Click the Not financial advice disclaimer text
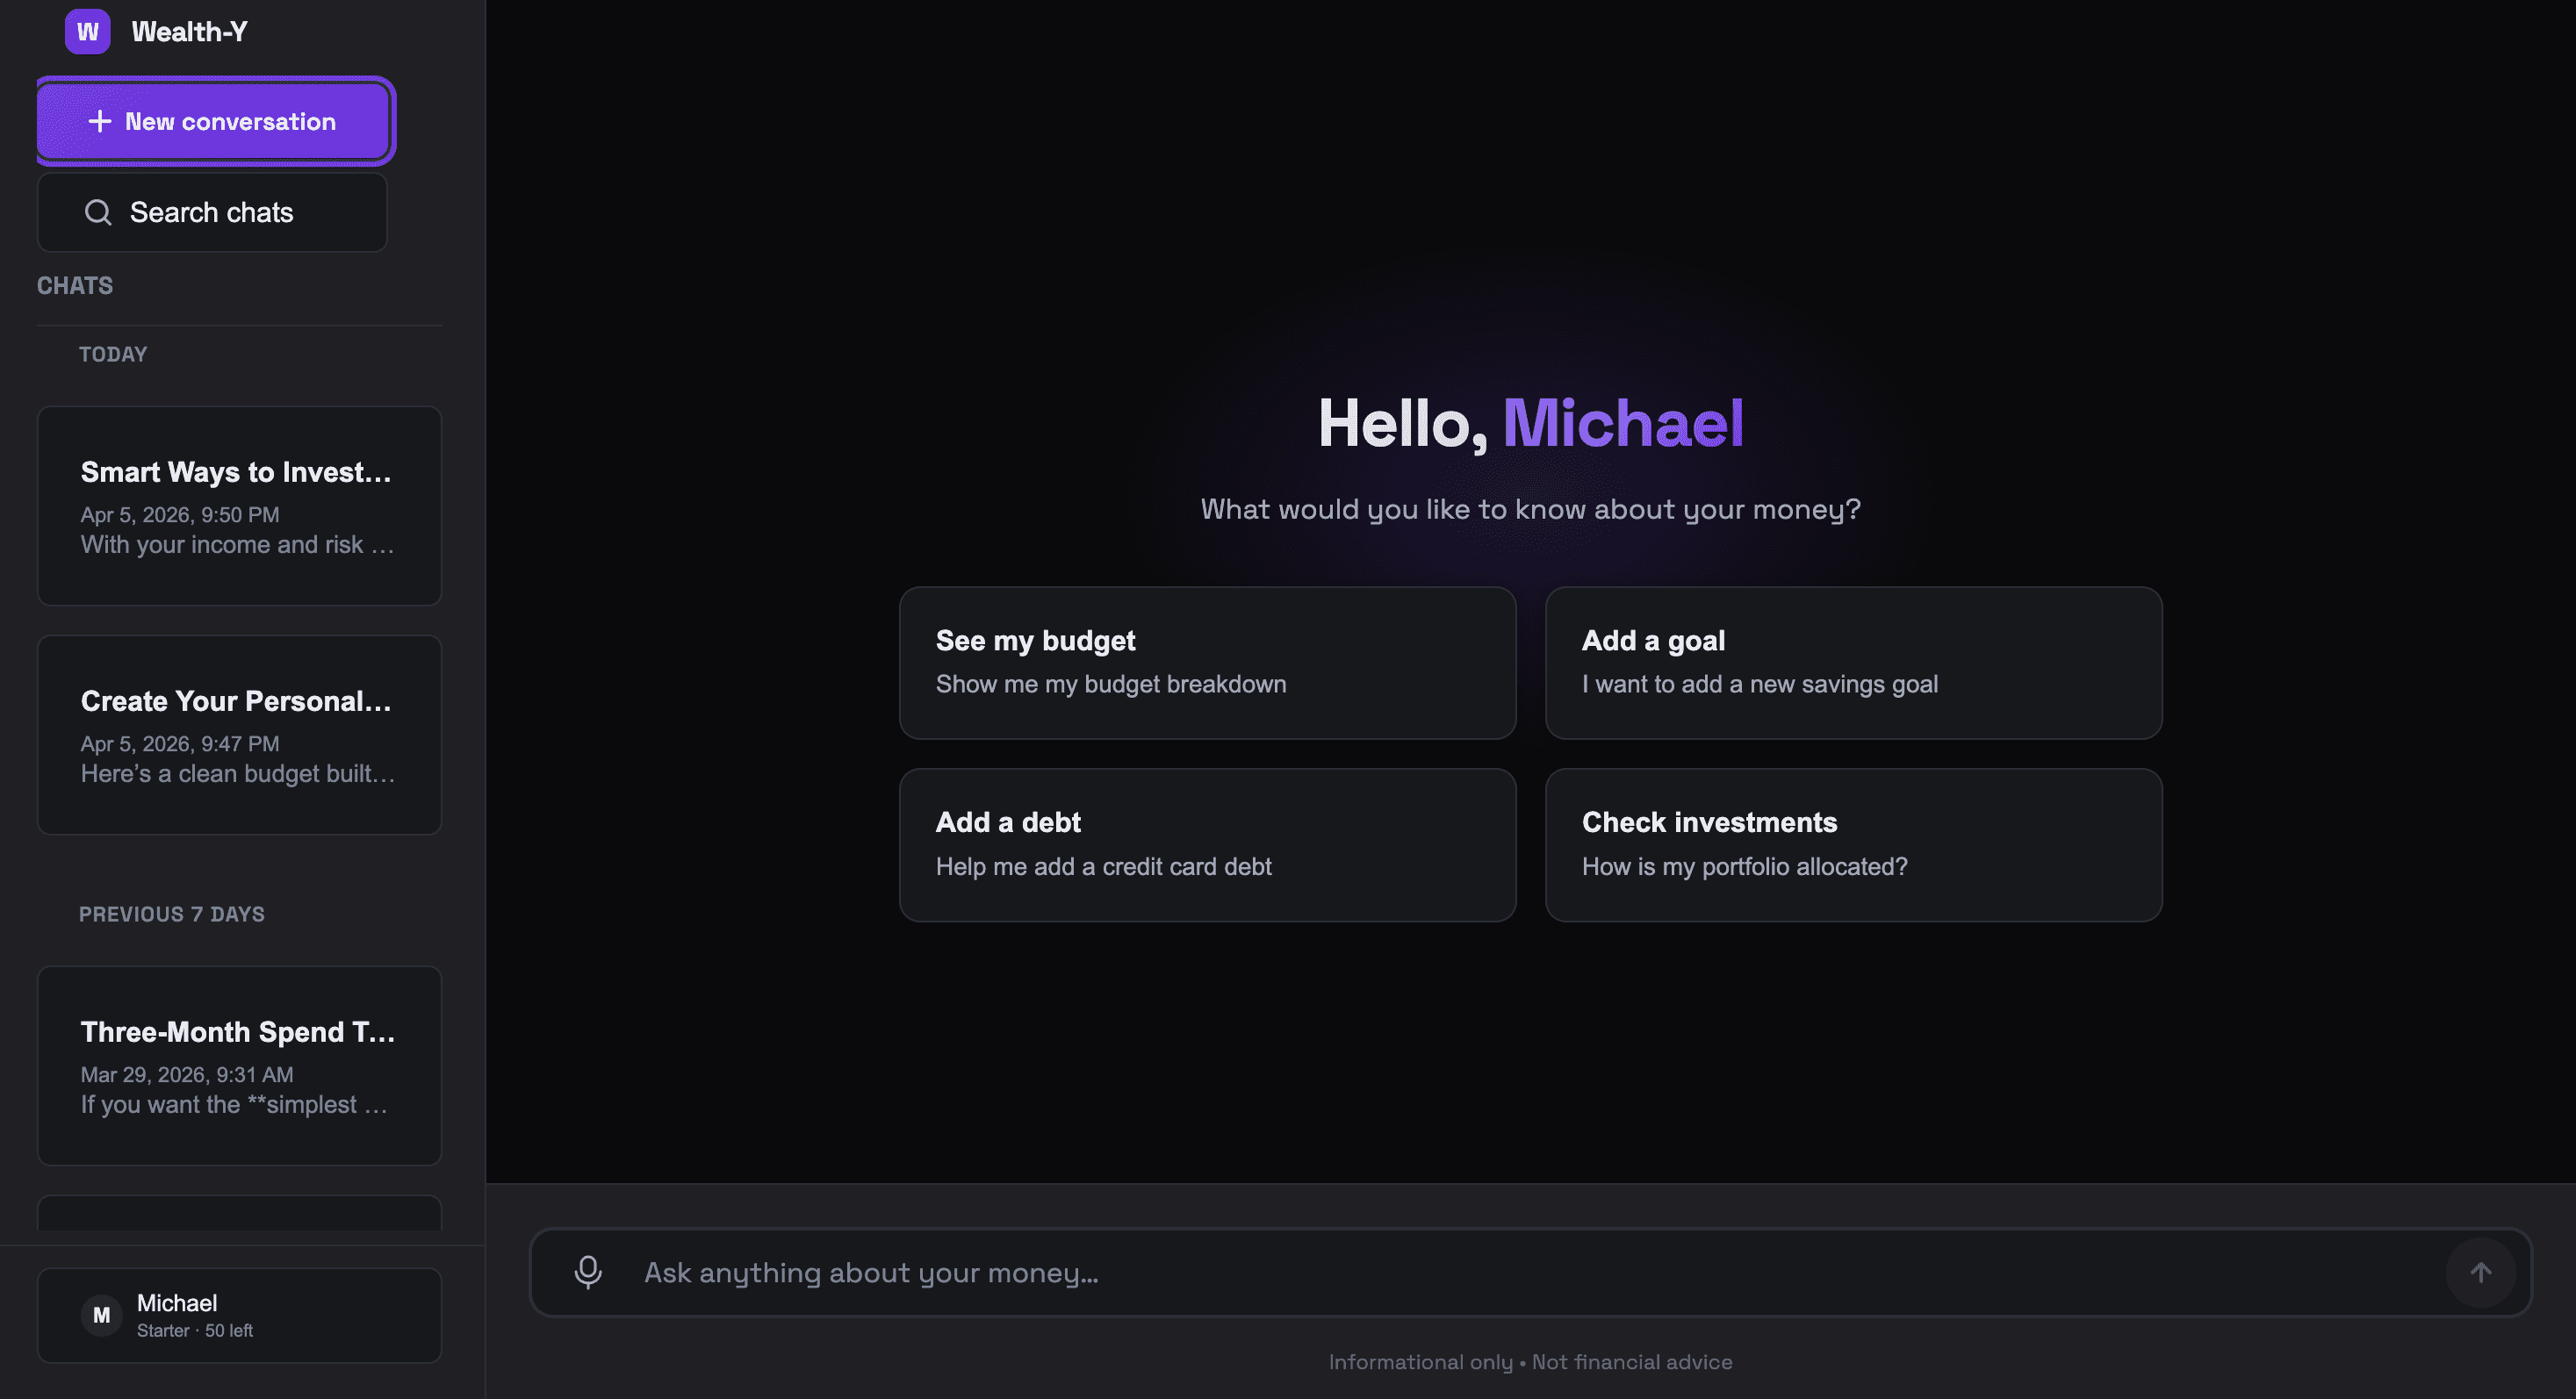This screenshot has height=1399, width=2576. coord(1632,1361)
